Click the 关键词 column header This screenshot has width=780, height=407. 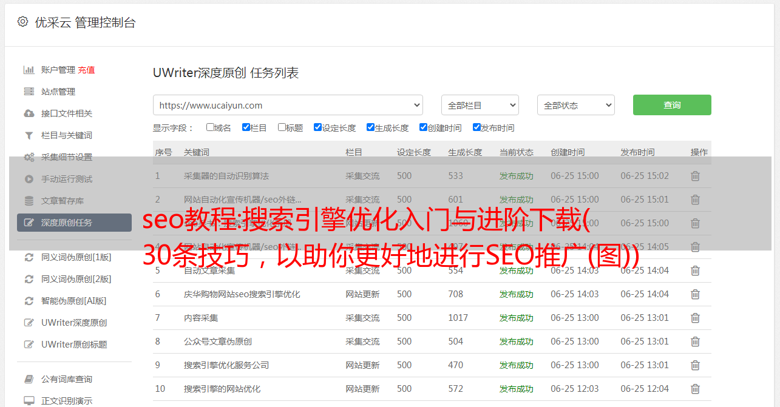coord(196,152)
